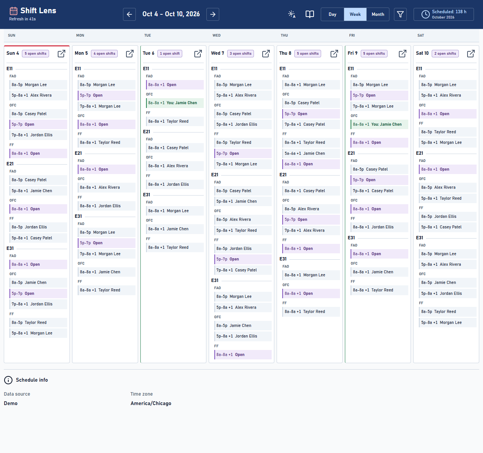Screen dimensions: 483x453
Task: Select Sunday E31 5p-8a Morgan Lee shift
Action: [38, 333]
